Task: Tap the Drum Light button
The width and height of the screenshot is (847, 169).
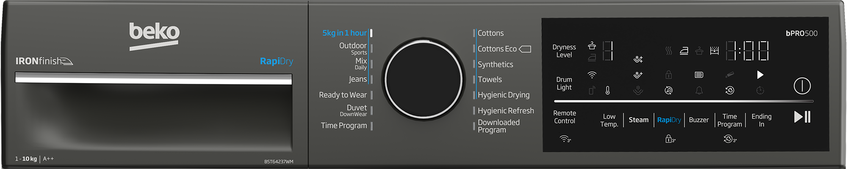Action: [x=564, y=83]
